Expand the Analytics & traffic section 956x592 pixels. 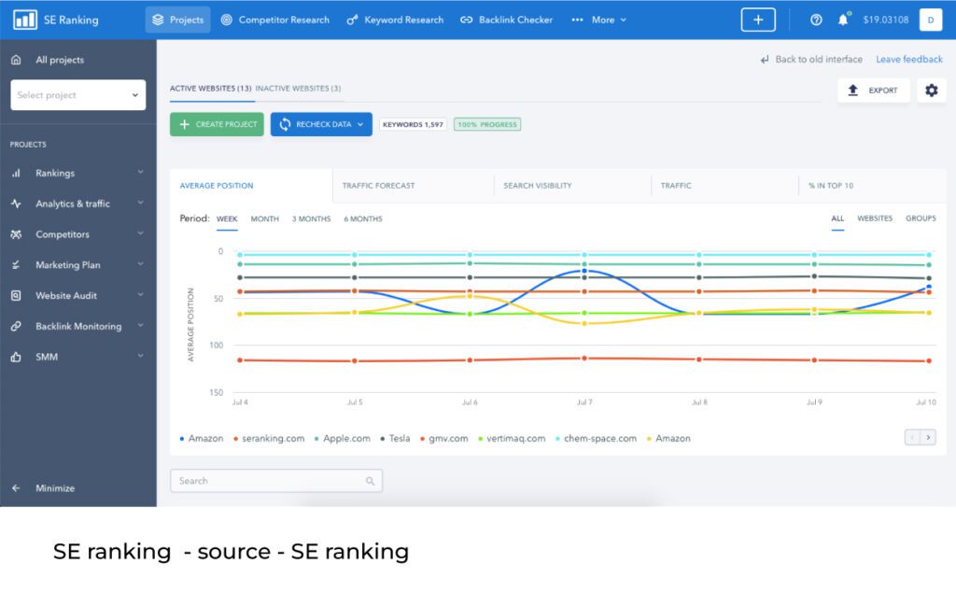coord(140,203)
